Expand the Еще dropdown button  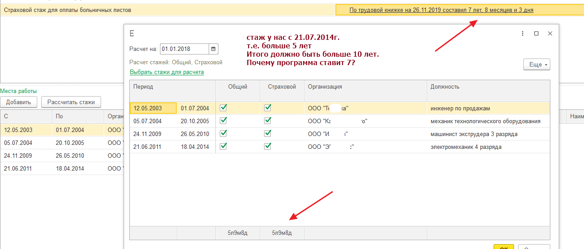click(537, 65)
